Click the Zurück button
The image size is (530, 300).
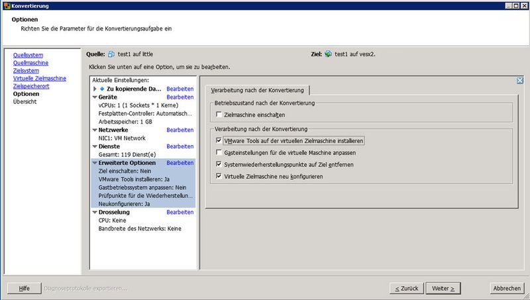pyautogui.click(x=407, y=288)
